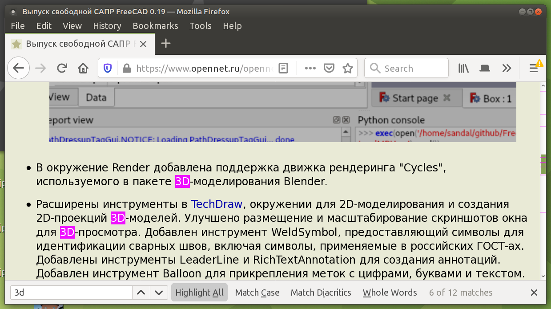Screen dimensions: 551x309
Task: Open the Help menu
Action: click(232, 26)
